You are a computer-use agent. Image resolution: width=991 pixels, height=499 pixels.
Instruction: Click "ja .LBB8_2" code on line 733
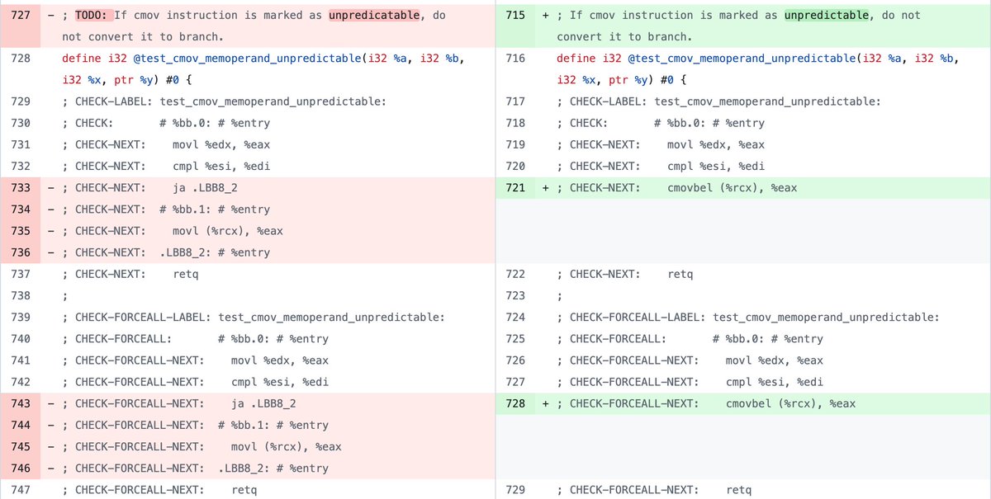click(205, 188)
